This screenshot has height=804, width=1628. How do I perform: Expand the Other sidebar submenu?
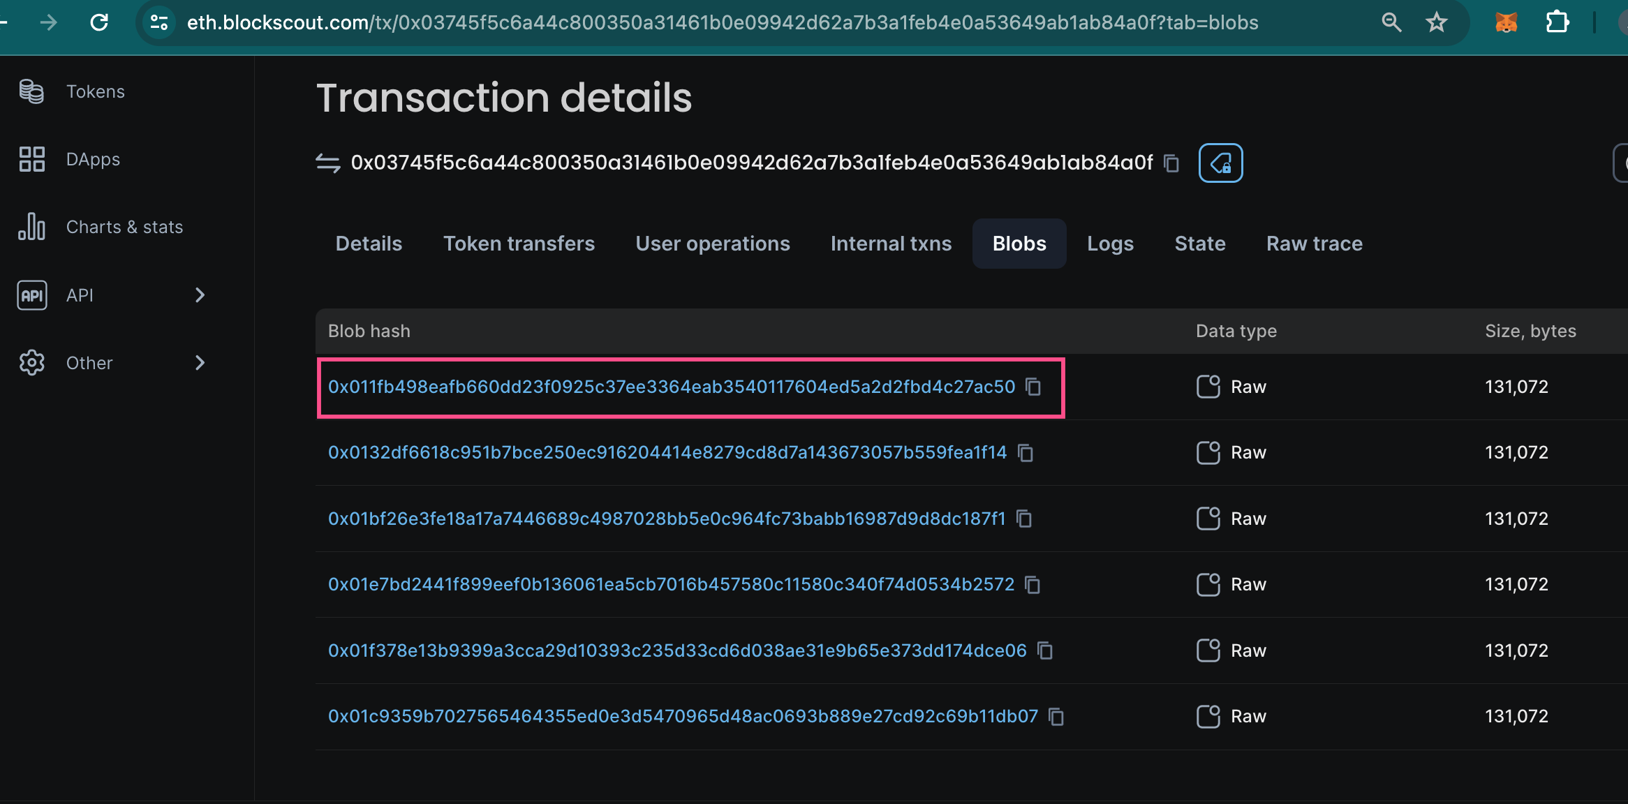(200, 363)
